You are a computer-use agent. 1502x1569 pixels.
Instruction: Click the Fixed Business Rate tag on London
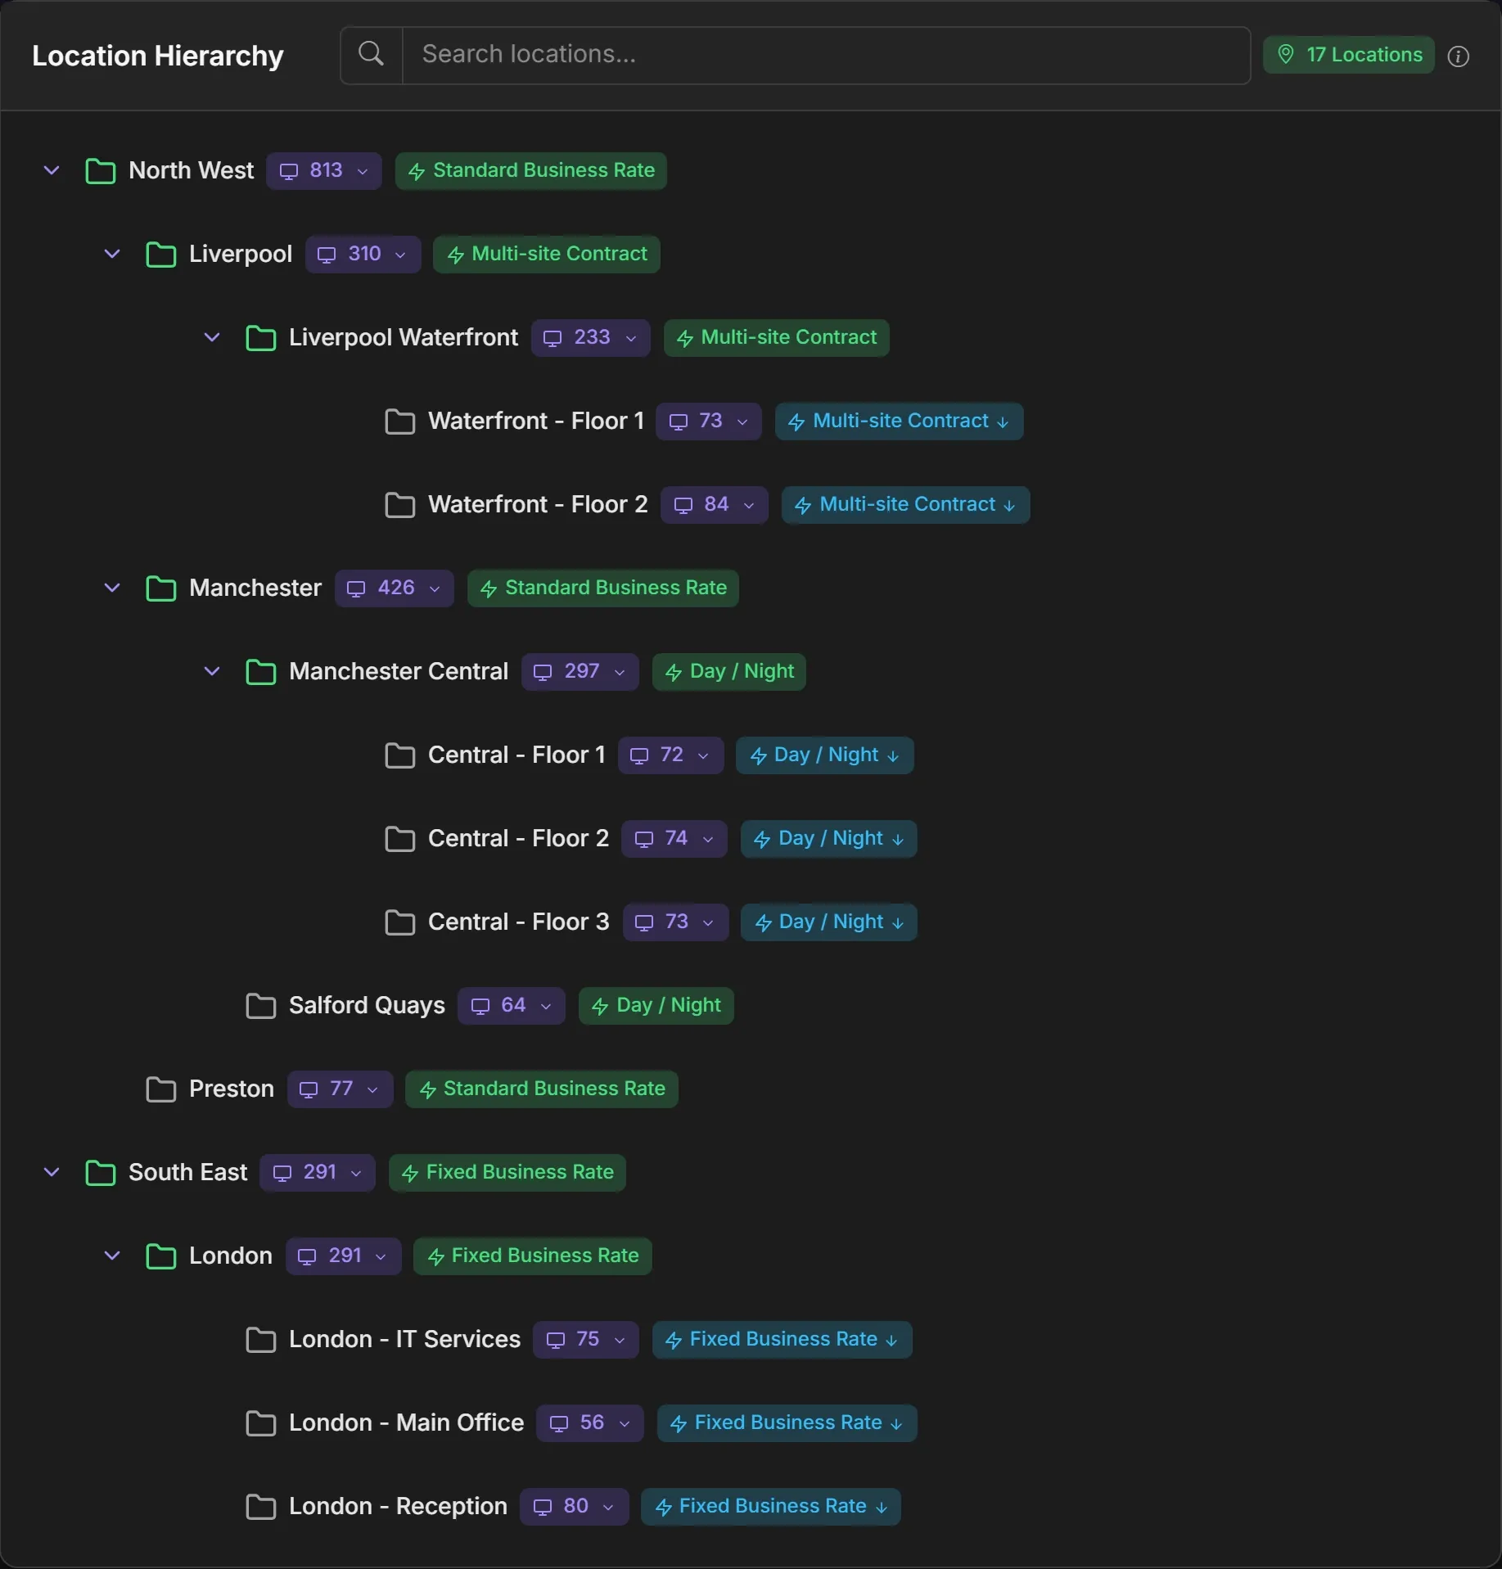coord(533,1256)
